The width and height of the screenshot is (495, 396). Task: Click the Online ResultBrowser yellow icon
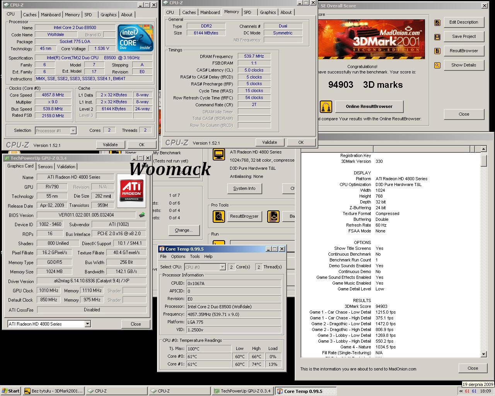tap(326, 106)
